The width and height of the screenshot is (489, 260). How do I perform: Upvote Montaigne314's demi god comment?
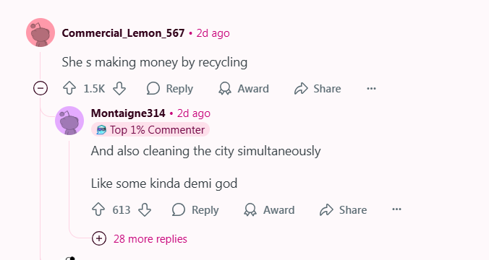pos(98,209)
